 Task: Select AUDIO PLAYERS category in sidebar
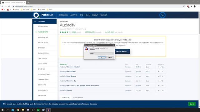click(43, 37)
